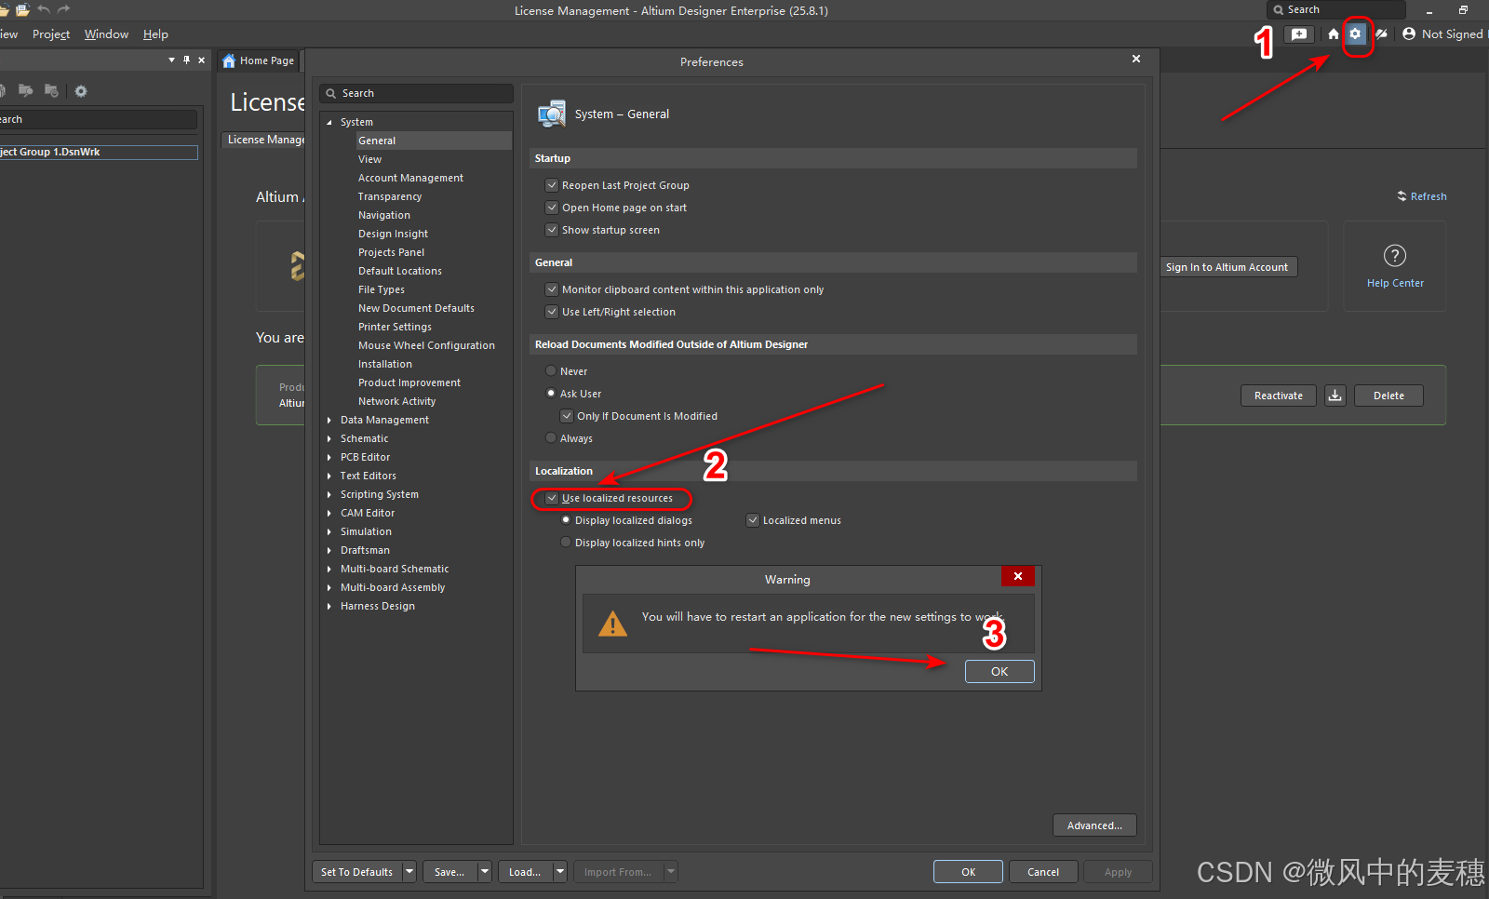This screenshot has height=899, width=1489.
Task: Open Preferences with top-right gear icon
Action: point(1356,34)
